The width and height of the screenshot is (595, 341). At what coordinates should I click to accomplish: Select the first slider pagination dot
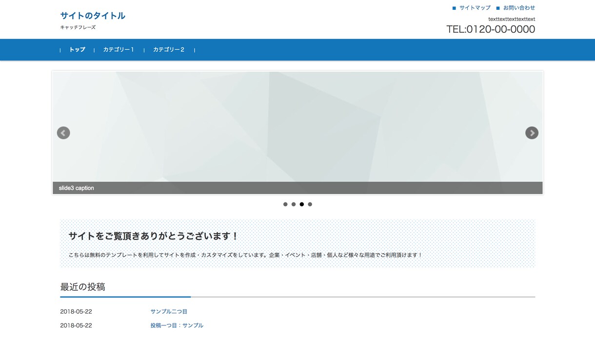tap(285, 204)
